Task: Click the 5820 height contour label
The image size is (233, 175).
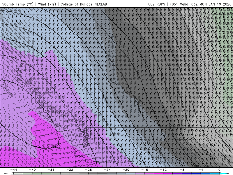Action: (x=57, y=147)
